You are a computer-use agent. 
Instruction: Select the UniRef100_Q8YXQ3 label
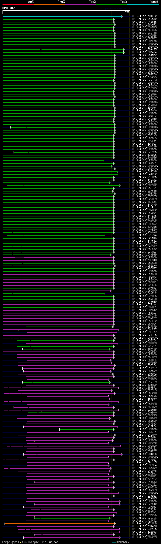coord(144,537)
